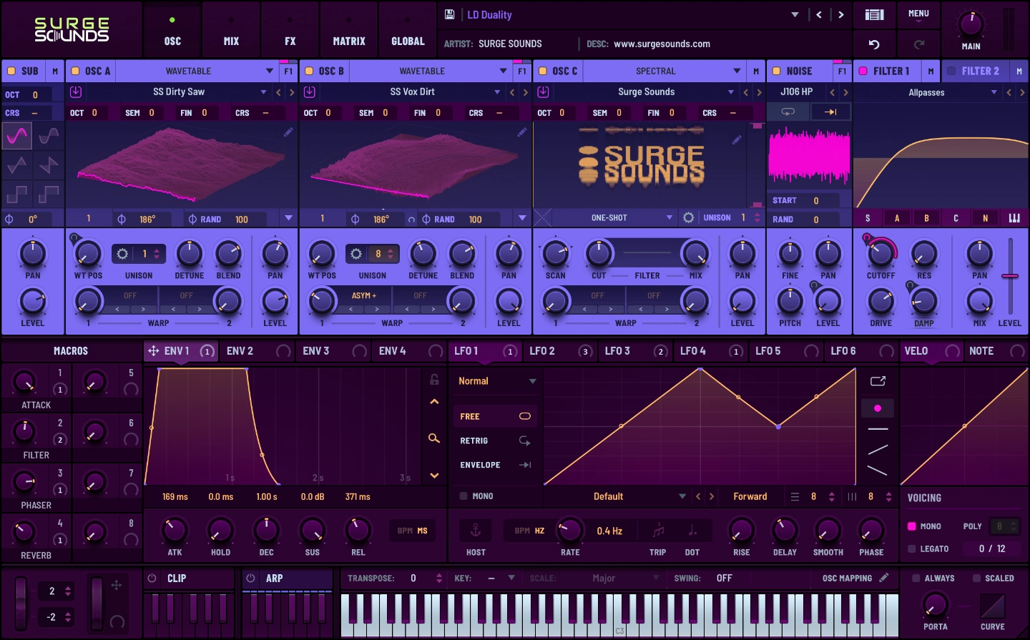1030x640 pixels.
Task: Enable FILTER 2
Action: (951, 71)
